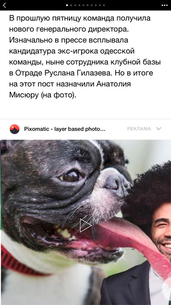Go to the eighth page indicator dot

96,5
